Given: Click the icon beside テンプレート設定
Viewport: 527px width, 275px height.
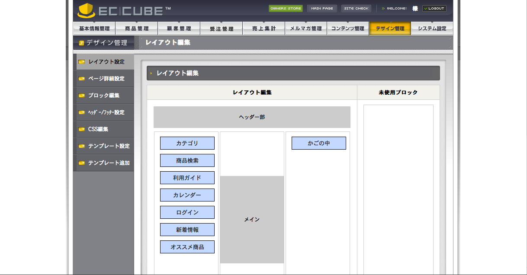Looking at the screenshot, I should [81, 146].
